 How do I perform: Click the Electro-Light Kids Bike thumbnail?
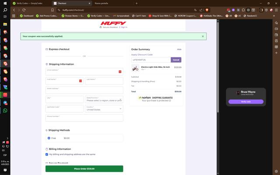(135, 68)
